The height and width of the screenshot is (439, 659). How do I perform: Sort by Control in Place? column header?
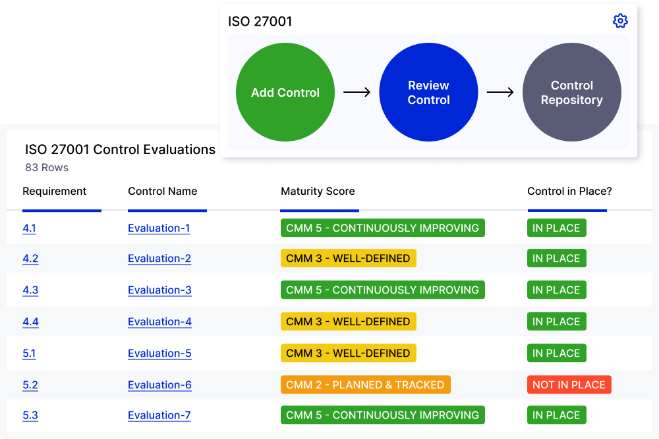click(569, 191)
